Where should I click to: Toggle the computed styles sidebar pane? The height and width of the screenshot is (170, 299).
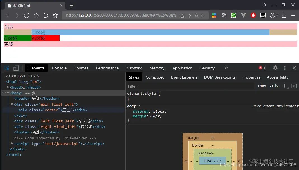click(x=294, y=86)
